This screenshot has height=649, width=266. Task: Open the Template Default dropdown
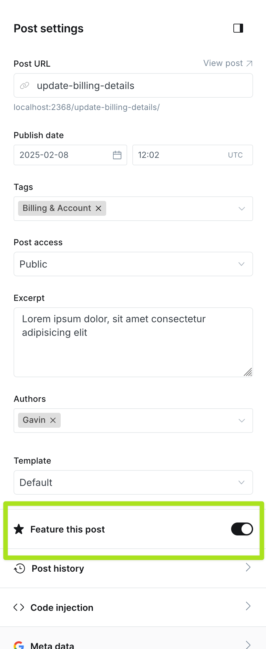point(133,482)
